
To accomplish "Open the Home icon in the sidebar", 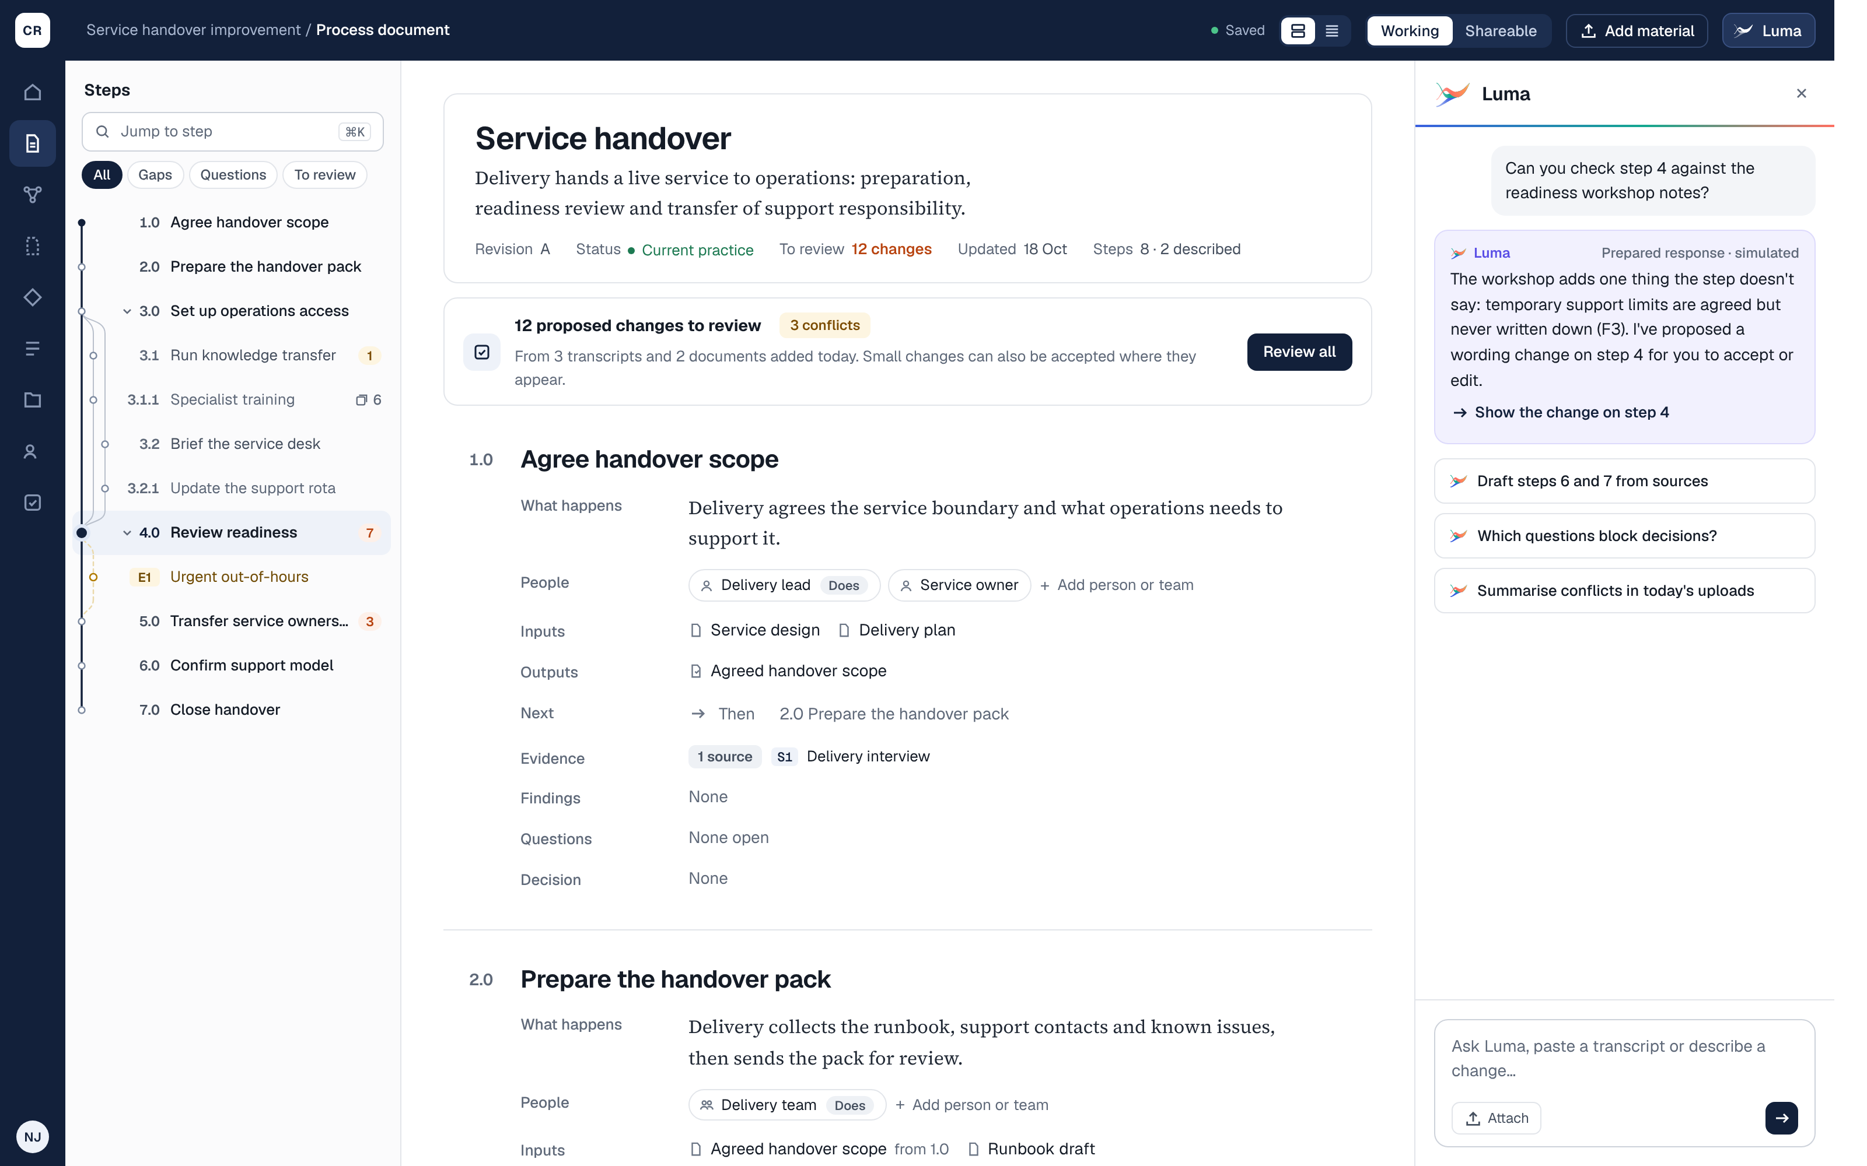I will 33,93.
